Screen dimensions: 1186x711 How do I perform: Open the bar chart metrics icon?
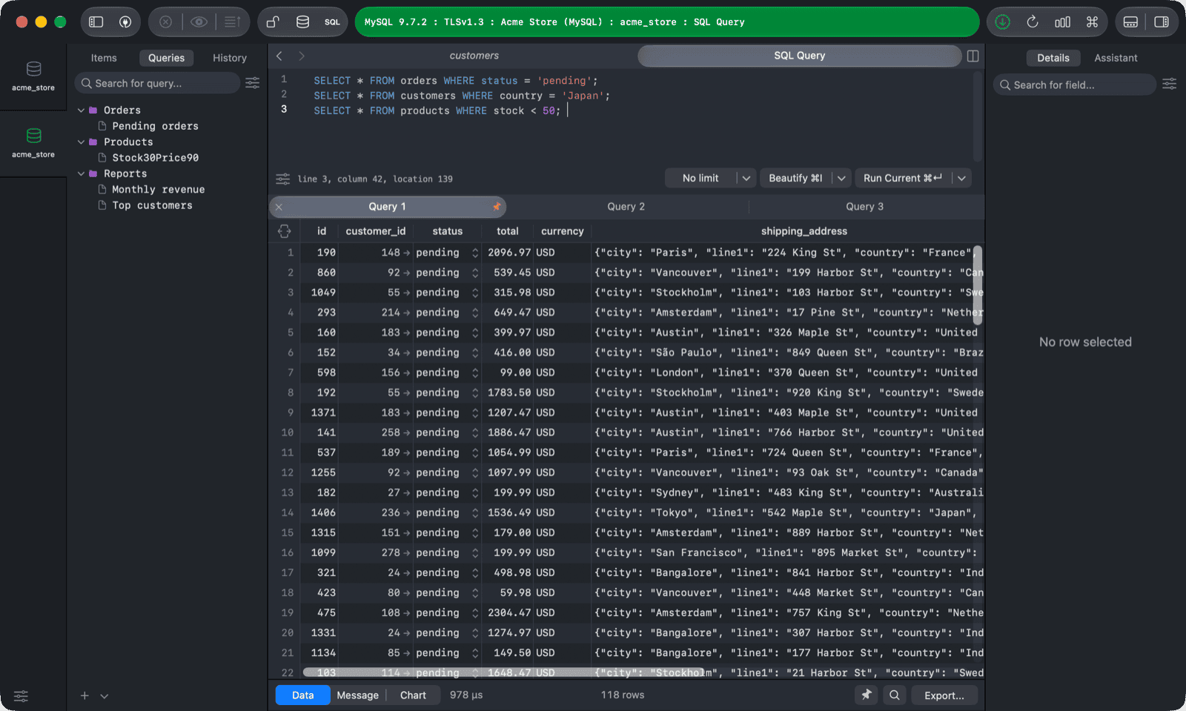1062,22
